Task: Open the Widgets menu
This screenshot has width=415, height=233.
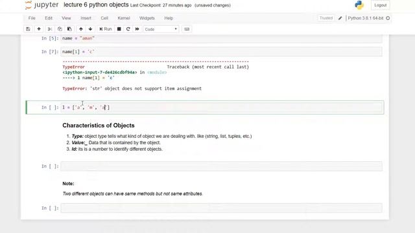Action: pos(147,18)
